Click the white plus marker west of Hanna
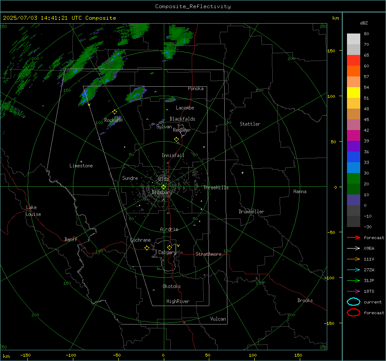The image size is (386, 361). (242, 173)
